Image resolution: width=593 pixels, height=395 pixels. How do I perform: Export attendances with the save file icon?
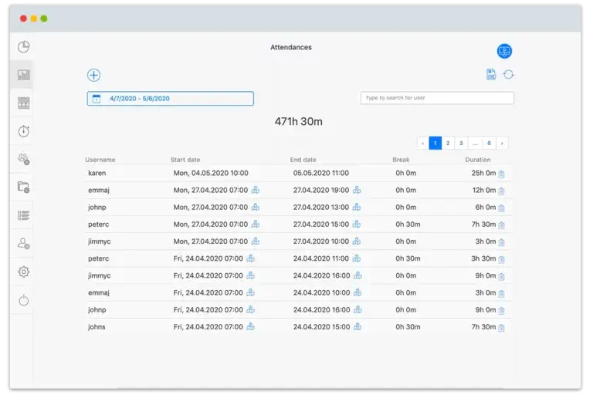(x=491, y=75)
